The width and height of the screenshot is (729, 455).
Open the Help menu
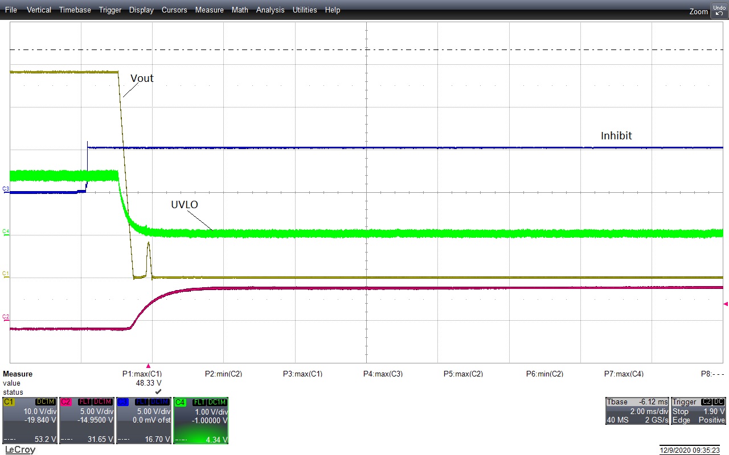[333, 10]
